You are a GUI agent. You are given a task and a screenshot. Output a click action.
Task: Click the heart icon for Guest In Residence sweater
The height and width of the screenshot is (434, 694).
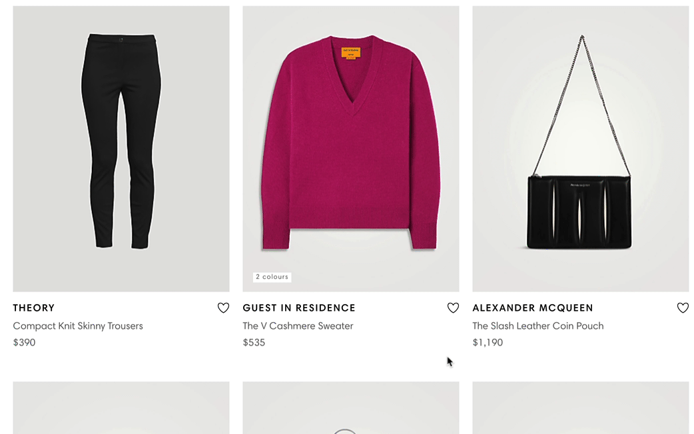(x=453, y=308)
